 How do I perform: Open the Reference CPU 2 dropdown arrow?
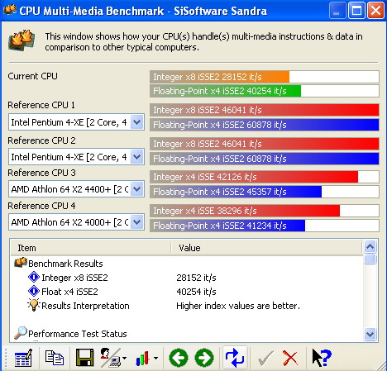click(136, 157)
